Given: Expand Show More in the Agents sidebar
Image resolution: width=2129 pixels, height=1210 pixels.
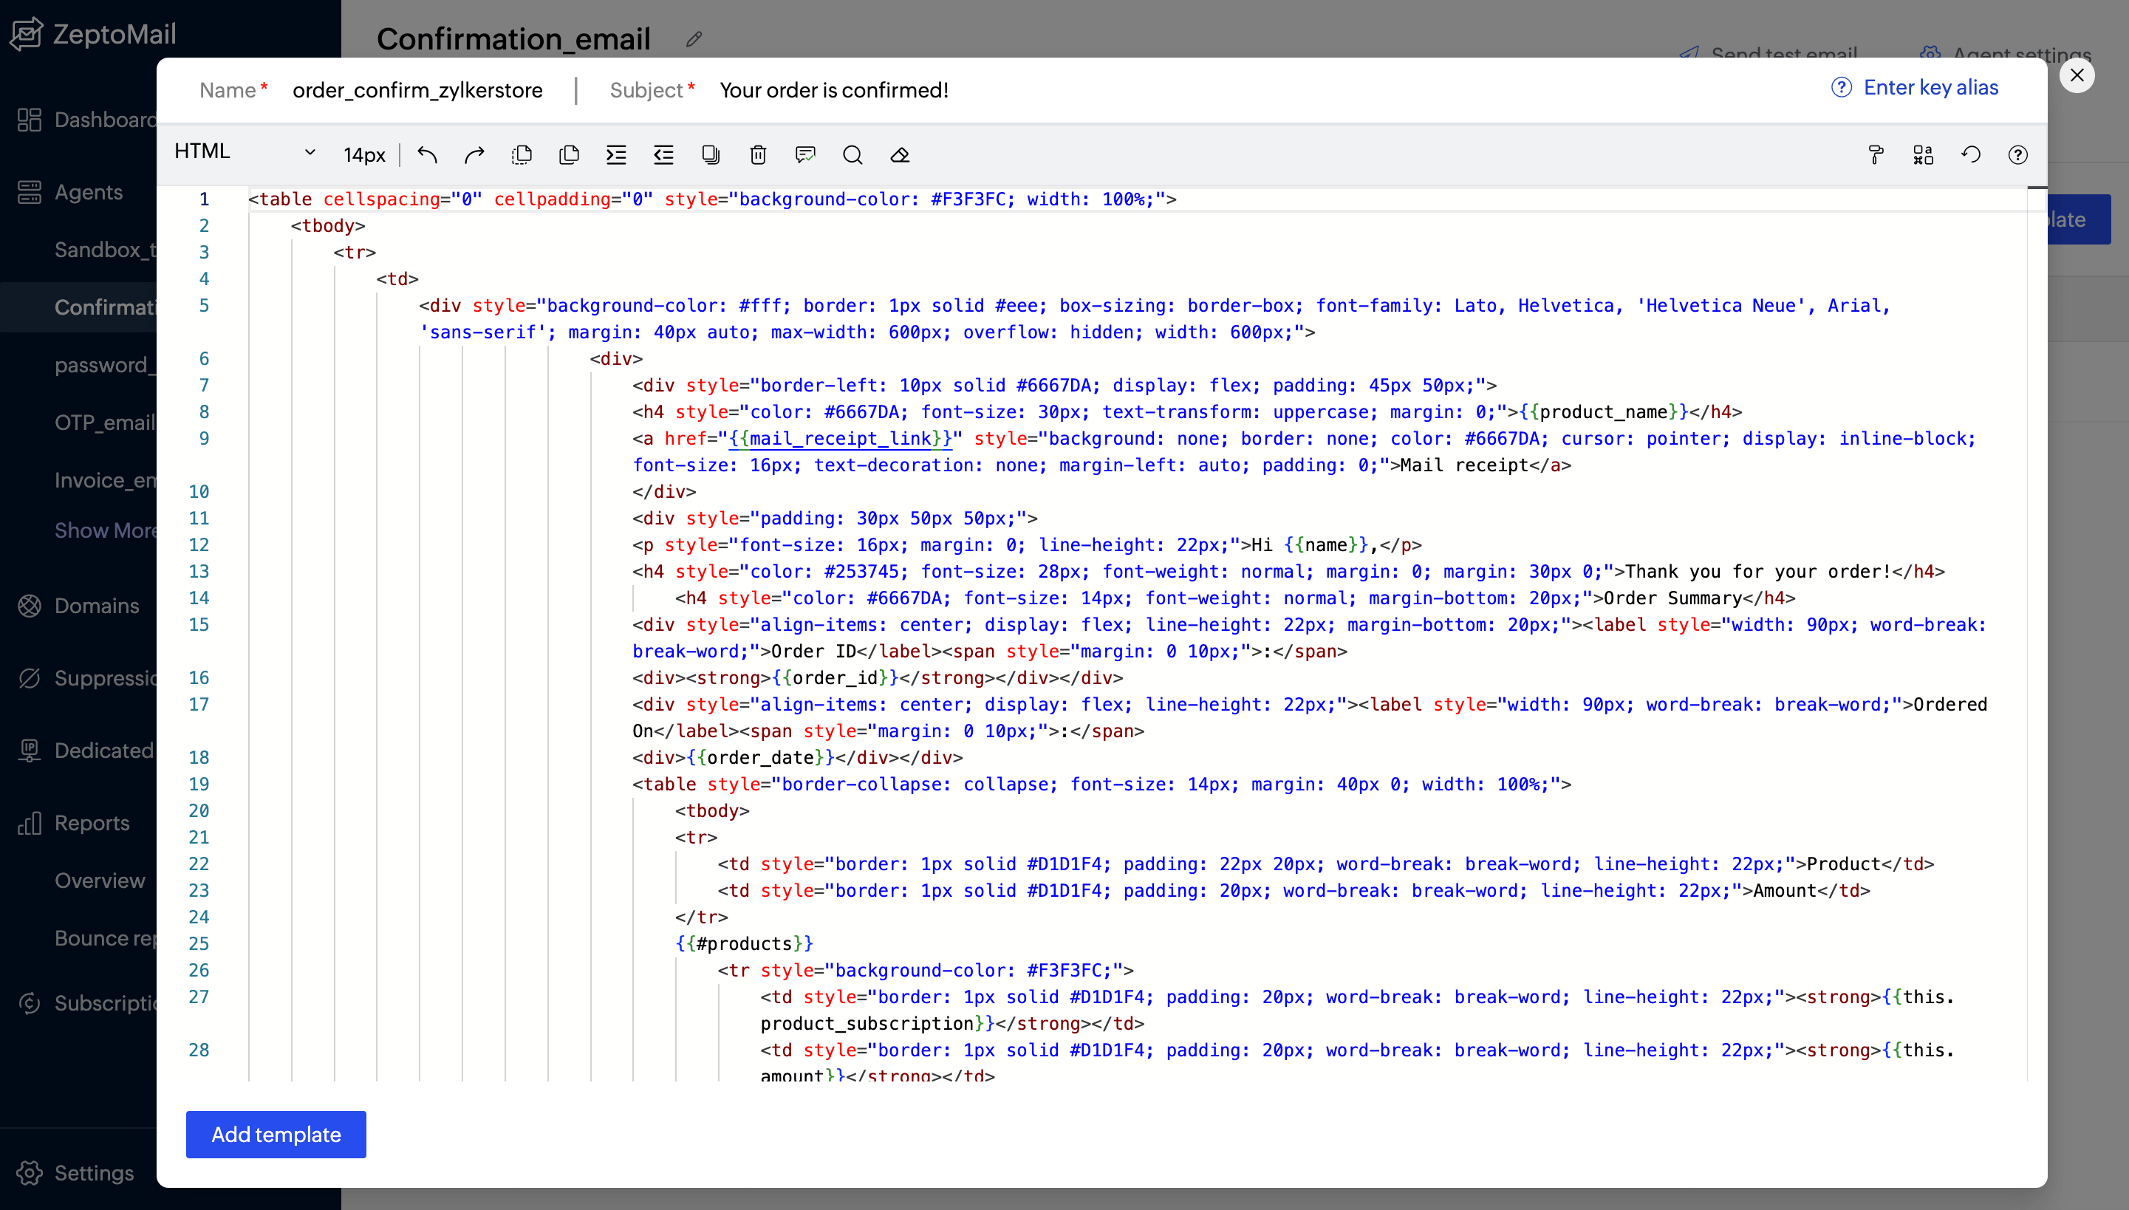Looking at the screenshot, I should [106, 530].
